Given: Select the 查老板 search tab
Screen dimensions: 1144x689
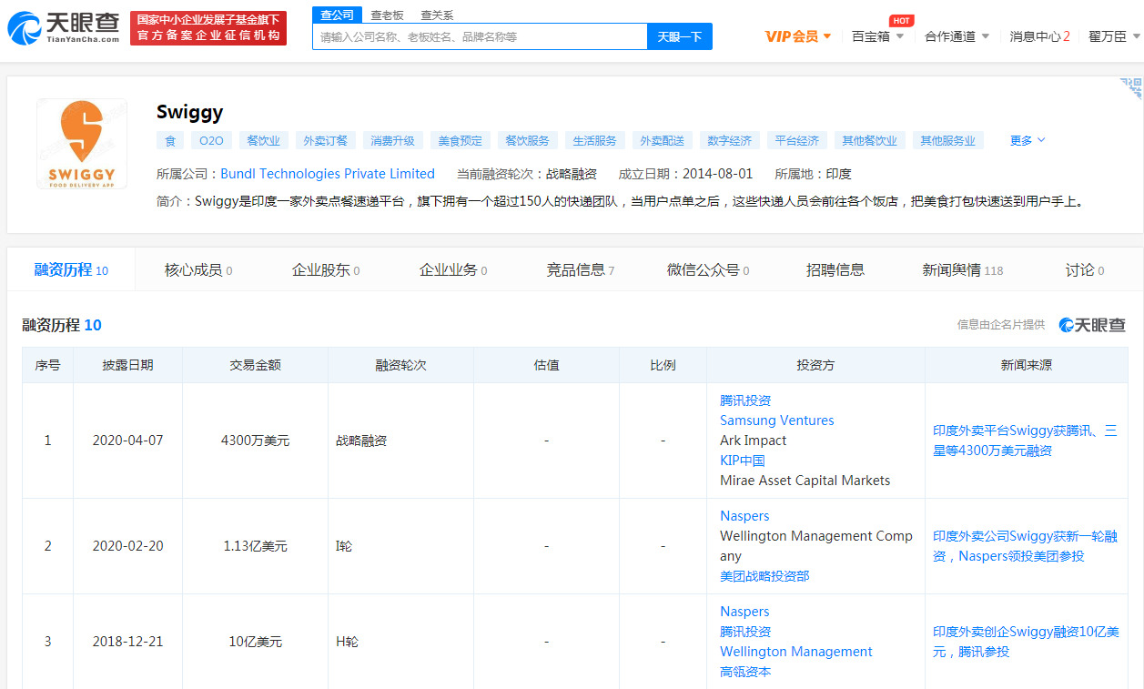Looking at the screenshot, I should click(387, 15).
